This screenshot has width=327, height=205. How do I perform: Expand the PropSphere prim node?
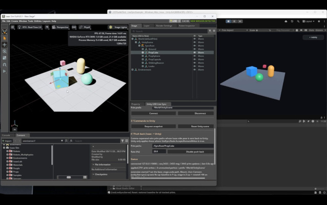[142, 56]
